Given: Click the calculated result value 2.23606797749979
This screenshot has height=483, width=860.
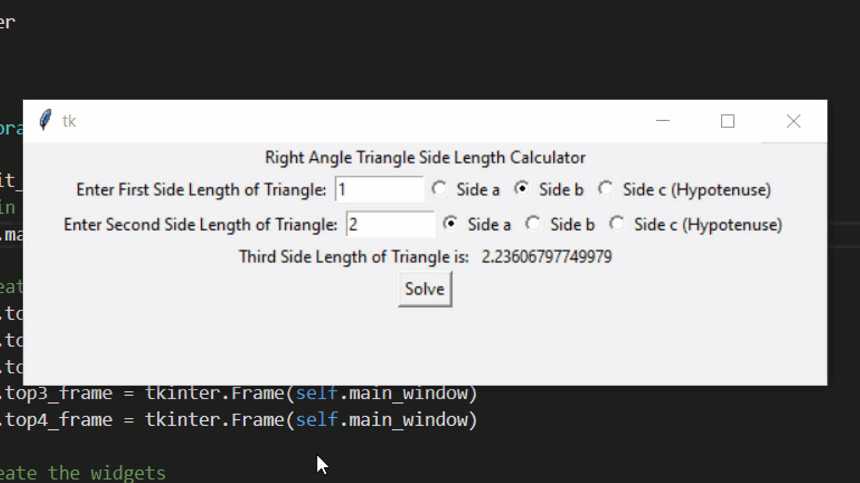Looking at the screenshot, I should pyautogui.click(x=546, y=257).
